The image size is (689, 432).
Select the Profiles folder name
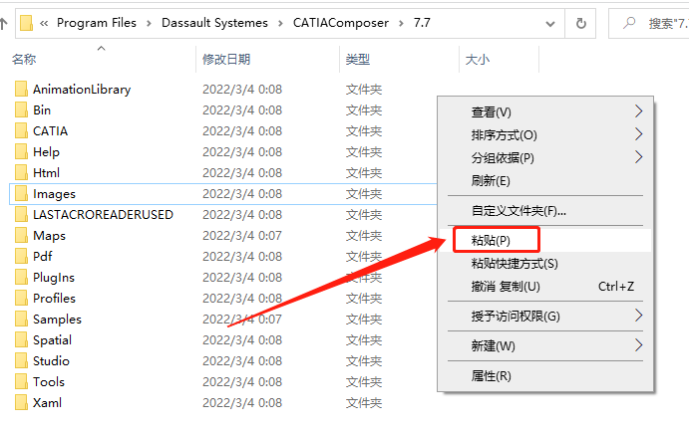pos(55,299)
